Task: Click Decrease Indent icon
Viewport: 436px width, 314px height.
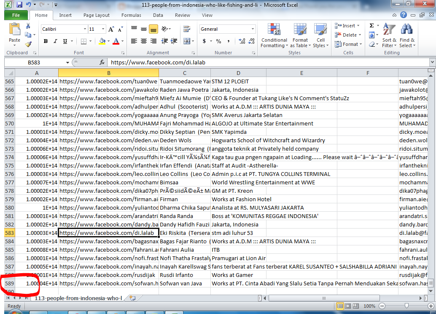Action: coord(164,41)
